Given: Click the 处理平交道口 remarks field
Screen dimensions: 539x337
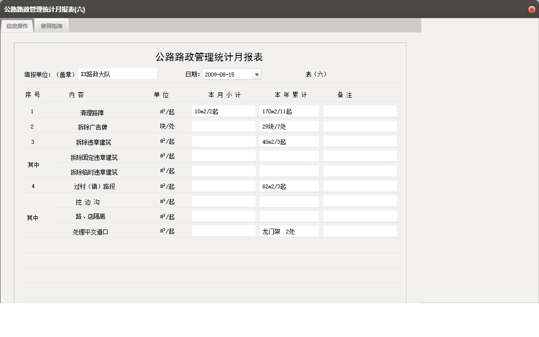Looking at the screenshot, I should (x=360, y=231).
